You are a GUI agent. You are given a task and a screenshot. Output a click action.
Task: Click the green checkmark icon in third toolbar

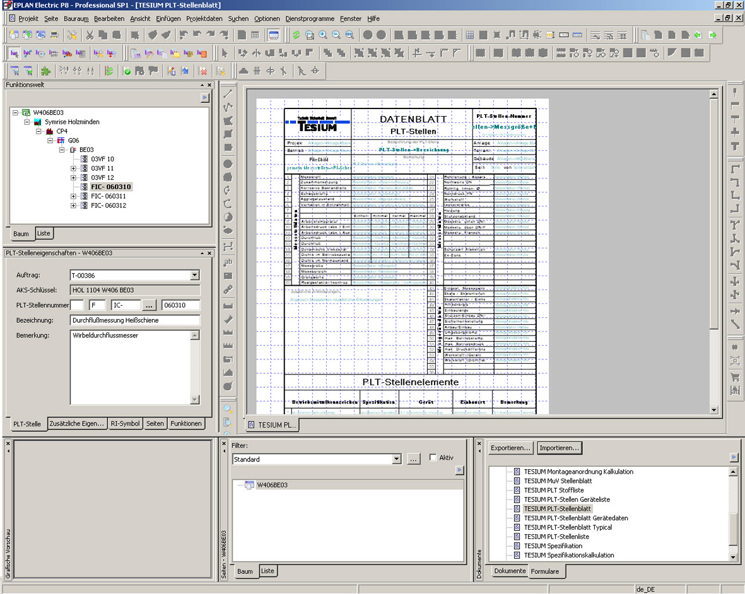[x=127, y=71]
